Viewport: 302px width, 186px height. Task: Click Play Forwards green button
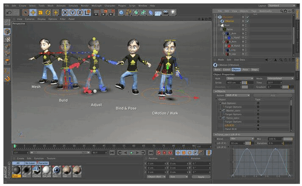click(131, 153)
